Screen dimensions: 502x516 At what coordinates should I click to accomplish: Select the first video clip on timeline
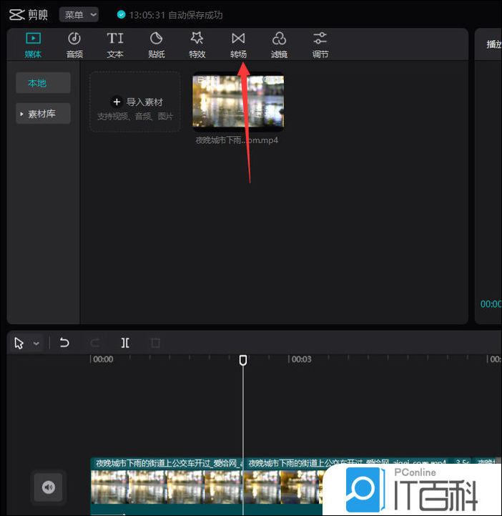(x=167, y=486)
